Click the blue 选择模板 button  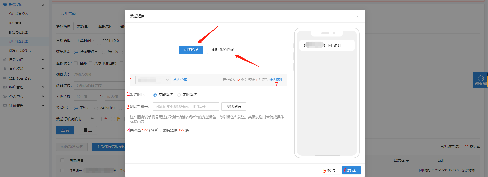(191, 50)
